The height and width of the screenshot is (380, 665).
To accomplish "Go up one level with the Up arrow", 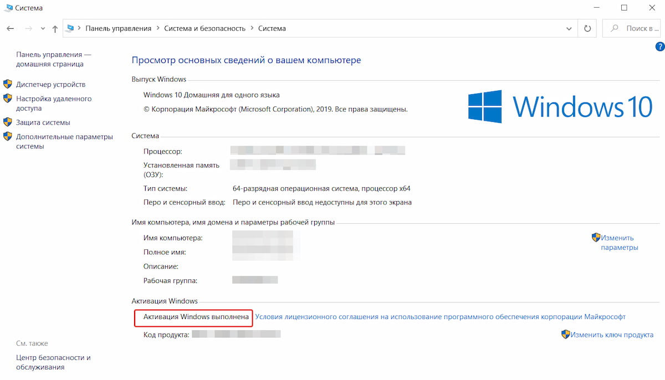I will point(55,29).
